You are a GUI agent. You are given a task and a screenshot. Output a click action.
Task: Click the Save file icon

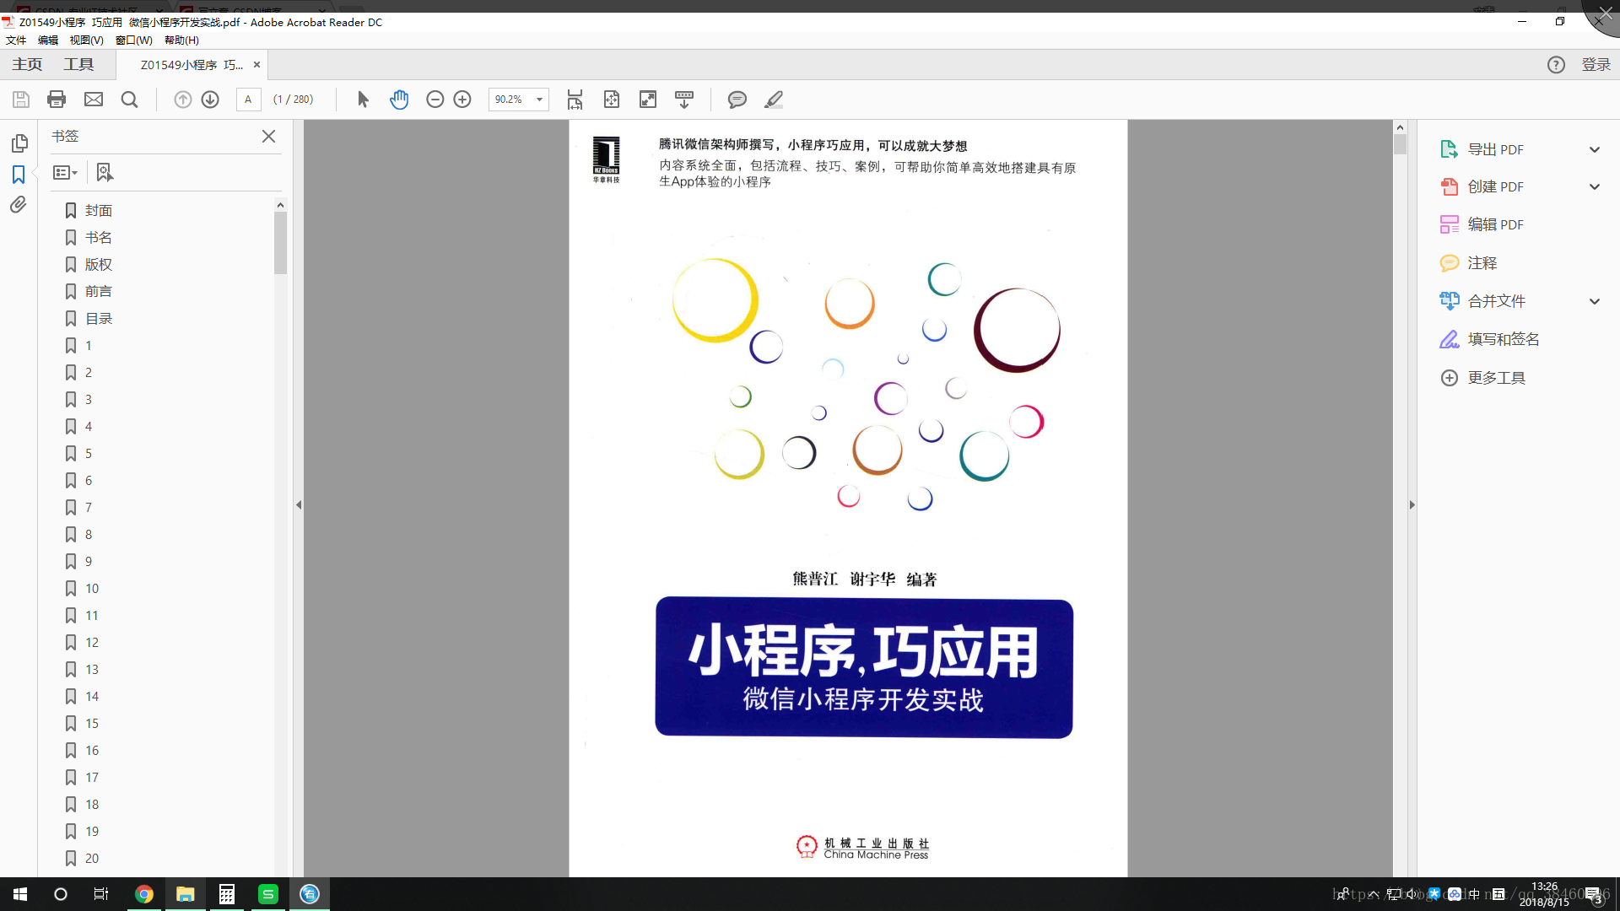[21, 100]
